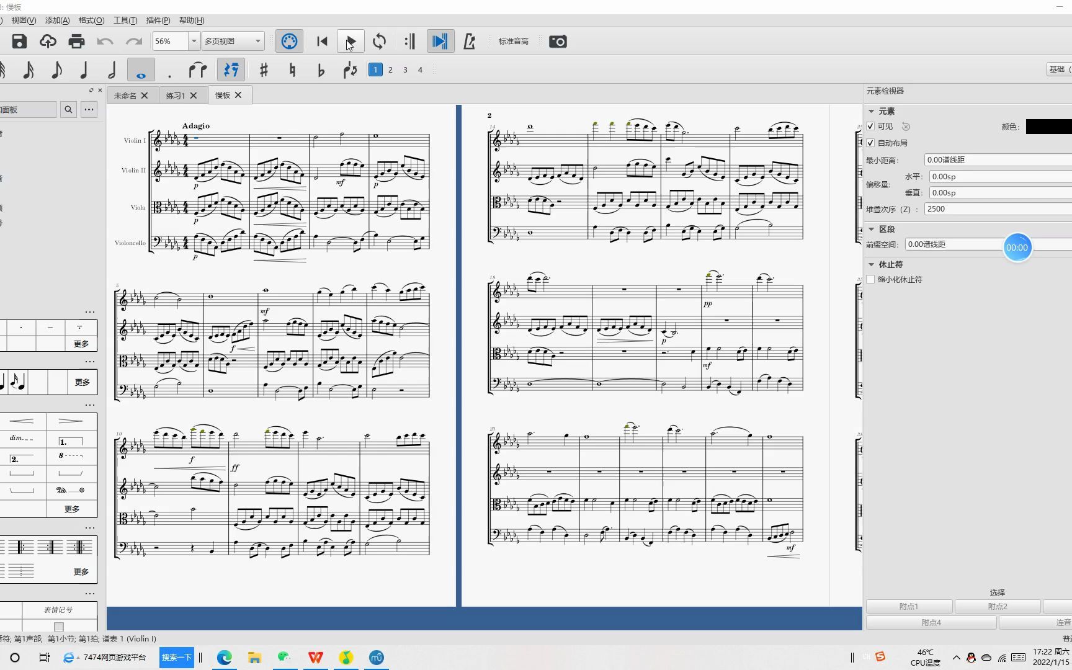Edit the 最小距离 field

pyautogui.click(x=998, y=160)
